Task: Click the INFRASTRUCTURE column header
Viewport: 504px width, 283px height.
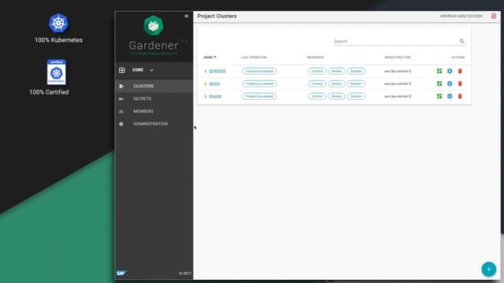Action: coord(398,57)
